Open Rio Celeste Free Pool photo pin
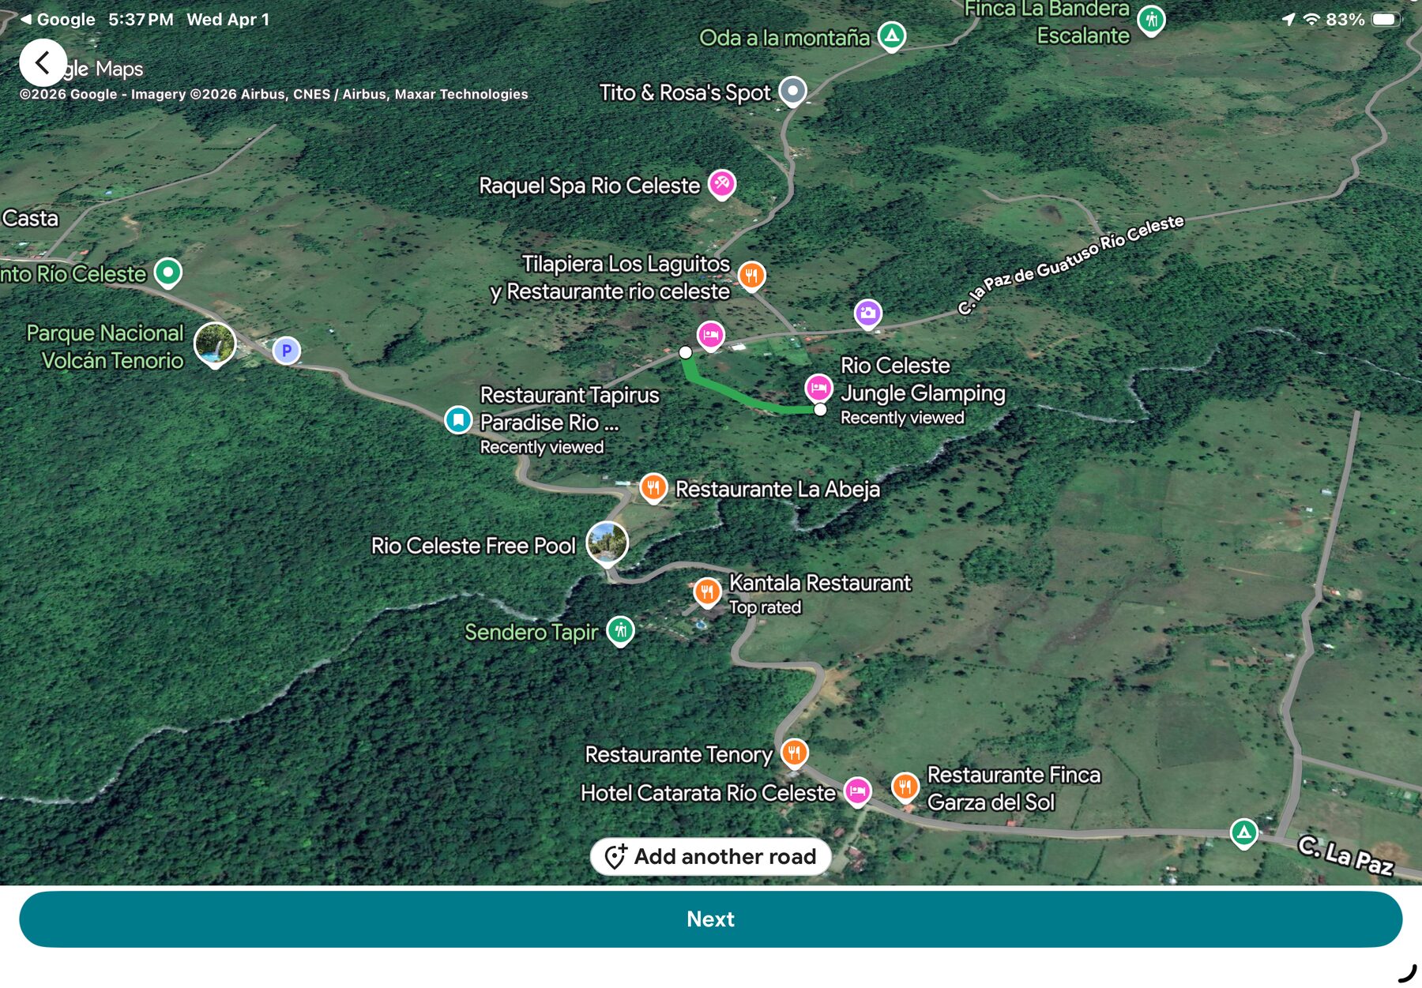The height and width of the screenshot is (988, 1422). 608,545
